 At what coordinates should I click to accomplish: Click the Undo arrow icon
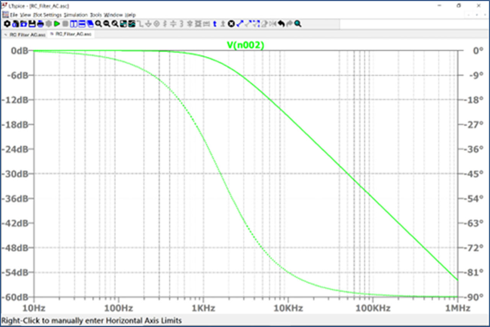(x=281, y=24)
